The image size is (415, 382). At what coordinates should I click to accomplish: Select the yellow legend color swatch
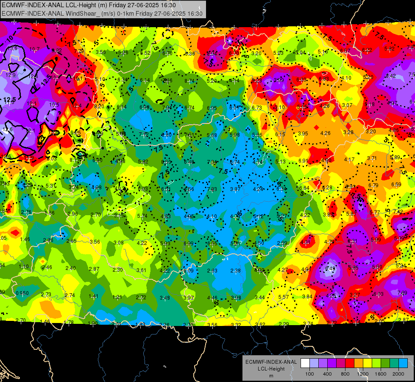tap(368, 363)
